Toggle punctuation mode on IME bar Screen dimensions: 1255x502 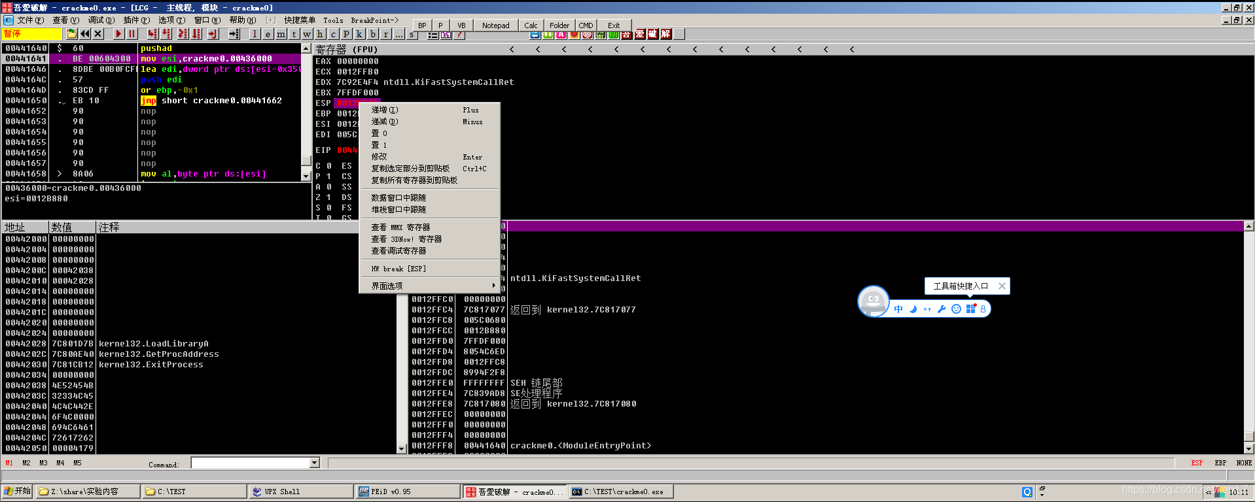tap(927, 309)
